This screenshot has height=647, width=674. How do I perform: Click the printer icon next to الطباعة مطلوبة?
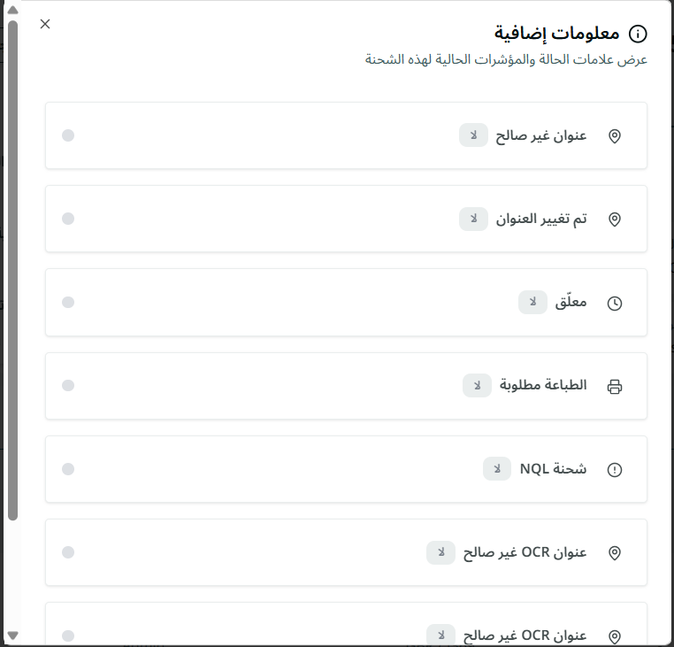615,386
